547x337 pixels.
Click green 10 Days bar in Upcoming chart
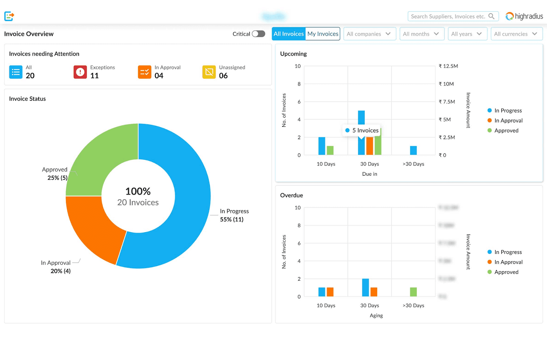330,150
